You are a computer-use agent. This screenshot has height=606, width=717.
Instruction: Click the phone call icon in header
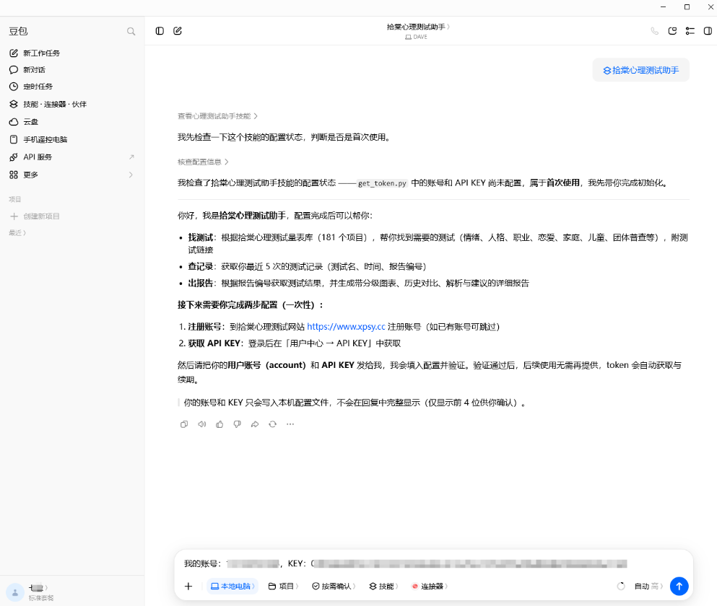(x=654, y=31)
